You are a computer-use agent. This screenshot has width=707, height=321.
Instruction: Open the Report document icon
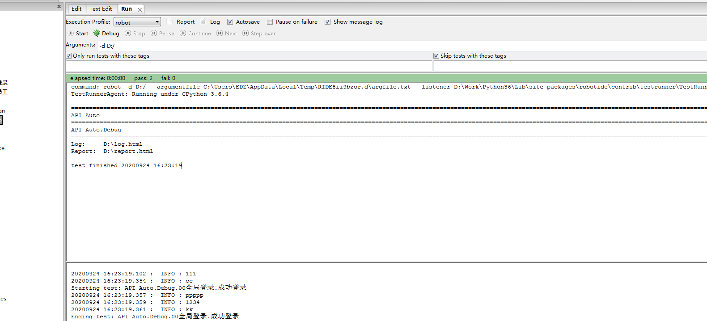(169, 21)
